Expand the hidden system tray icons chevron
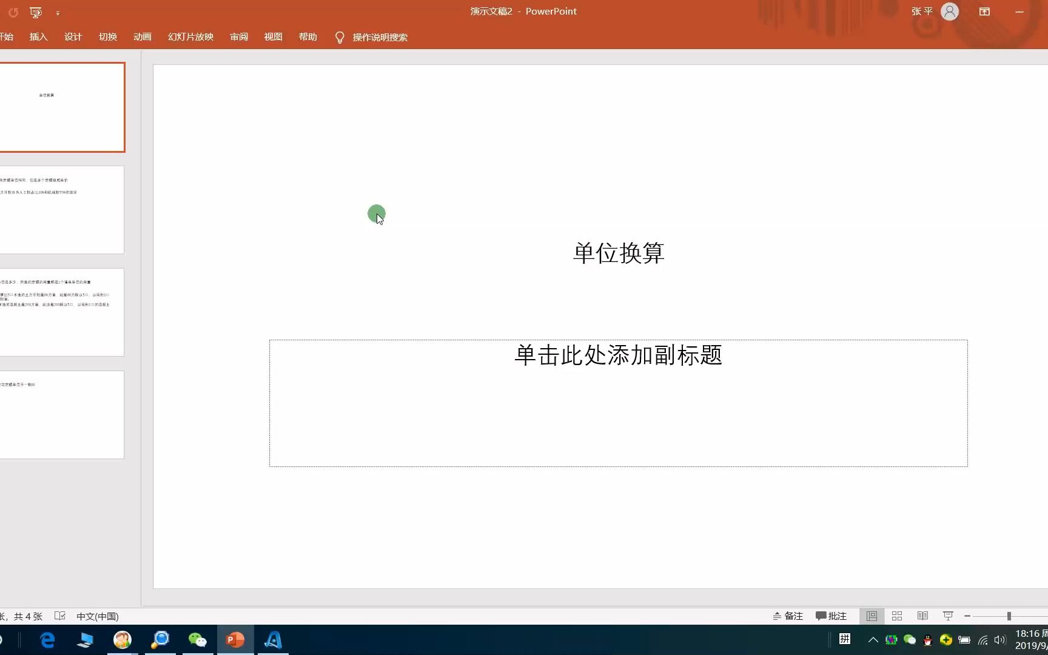 tap(873, 640)
